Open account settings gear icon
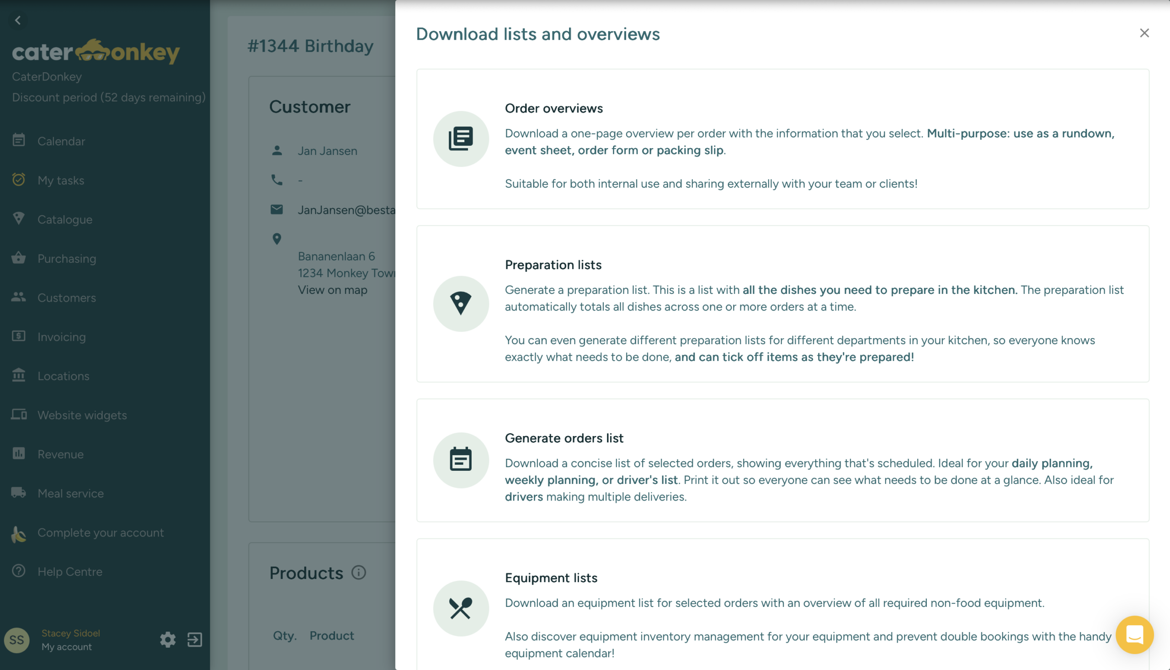1170x670 pixels. [167, 640]
